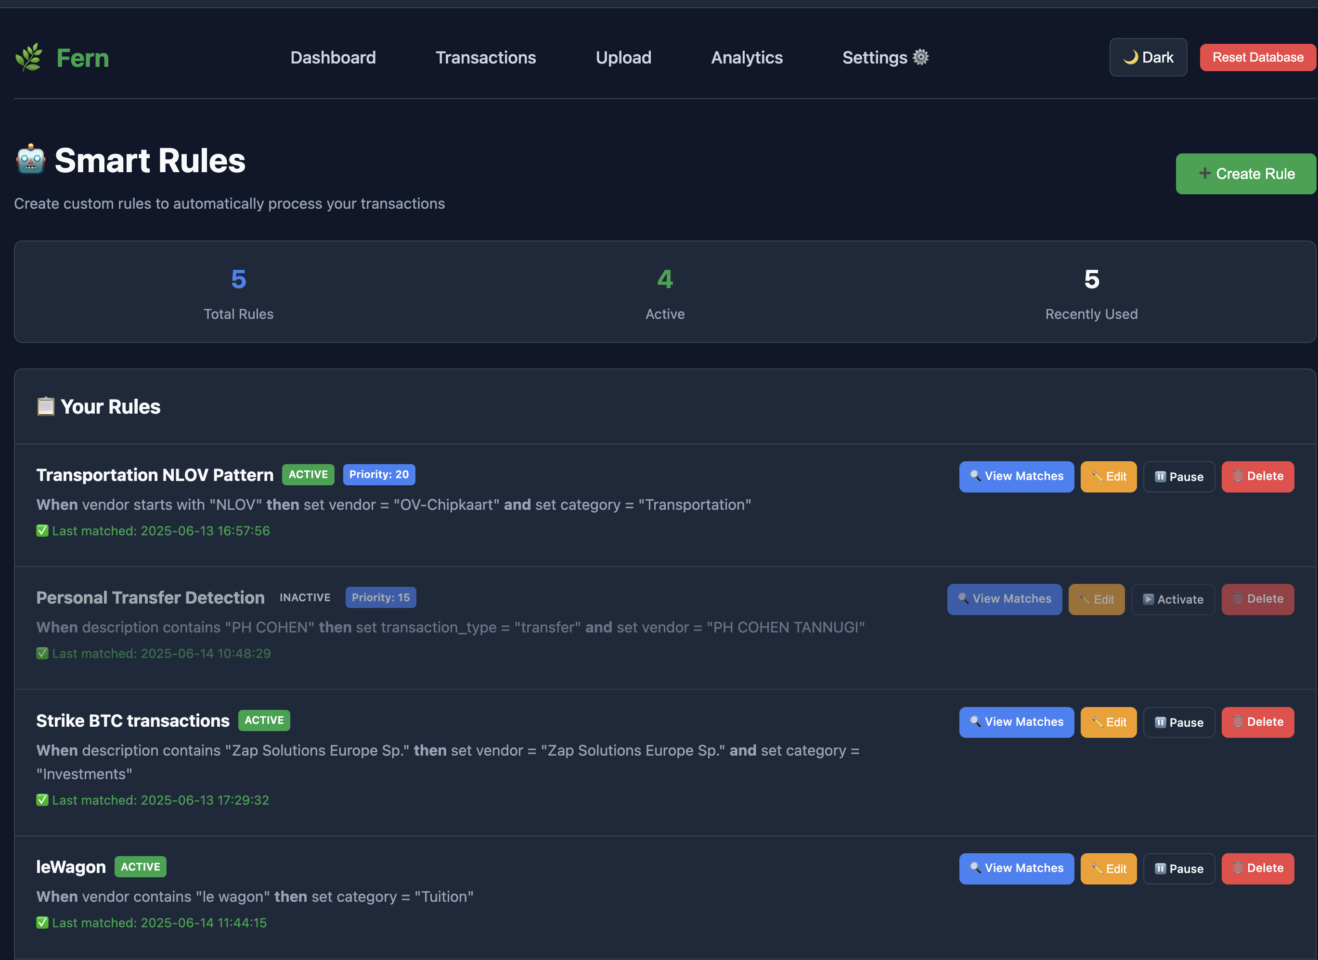View Matches for Strike BTC transactions
Screen dimensions: 1318x960
pos(1016,722)
